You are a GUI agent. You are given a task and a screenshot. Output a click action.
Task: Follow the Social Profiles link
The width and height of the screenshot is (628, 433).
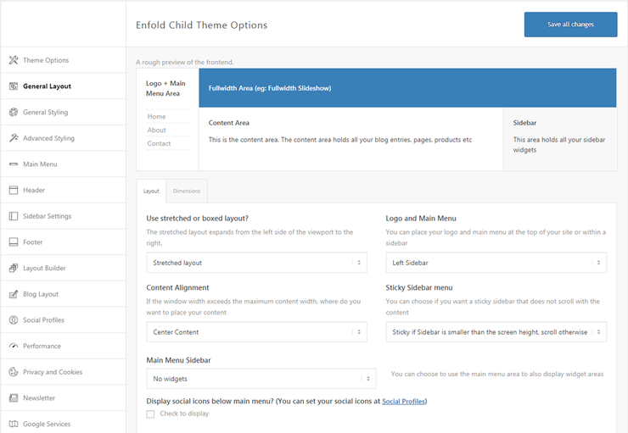(403, 401)
